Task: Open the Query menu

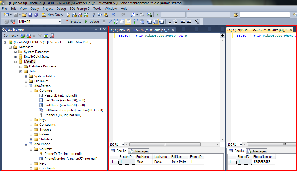Action: click(34, 9)
